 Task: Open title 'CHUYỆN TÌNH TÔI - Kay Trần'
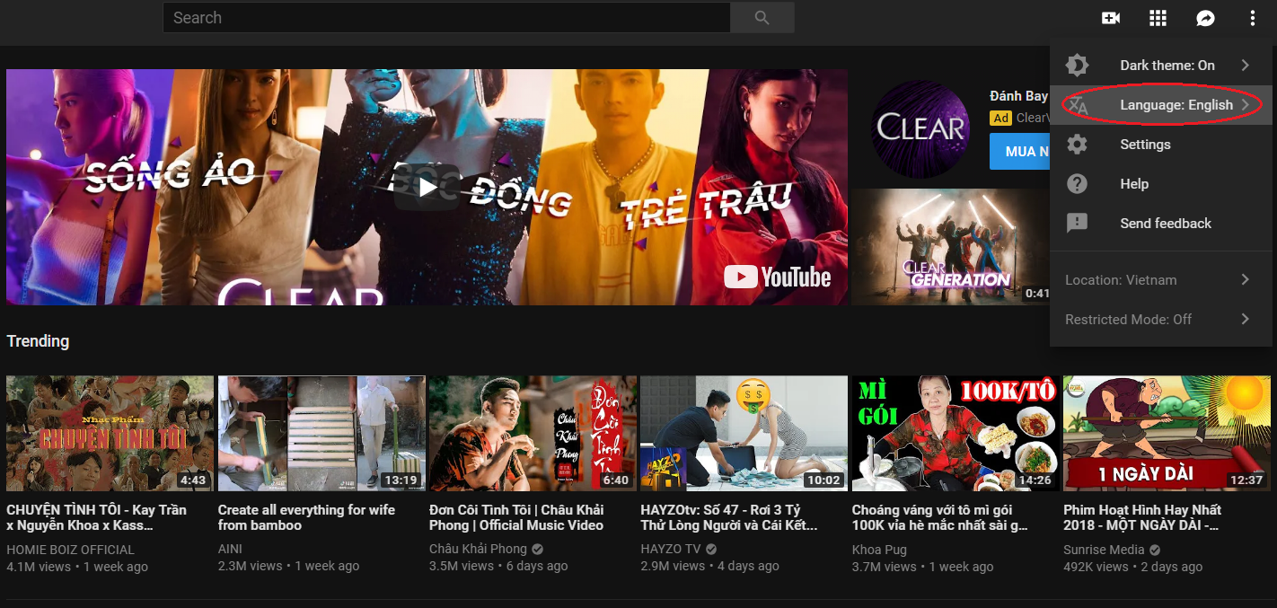pyautogui.click(x=96, y=517)
